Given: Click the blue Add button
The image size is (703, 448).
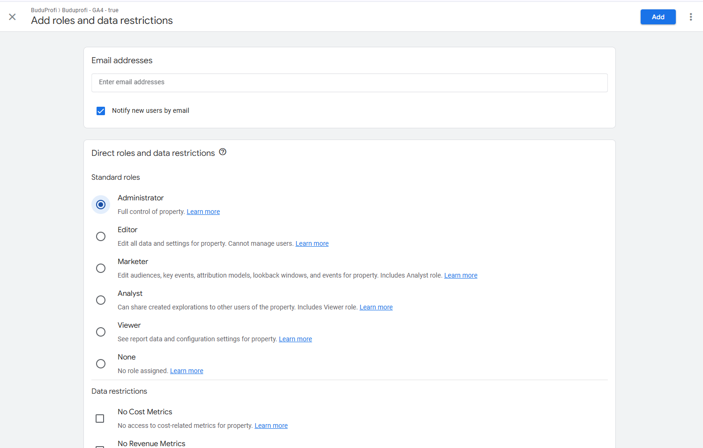Looking at the screenshot, I should point(658,17).
